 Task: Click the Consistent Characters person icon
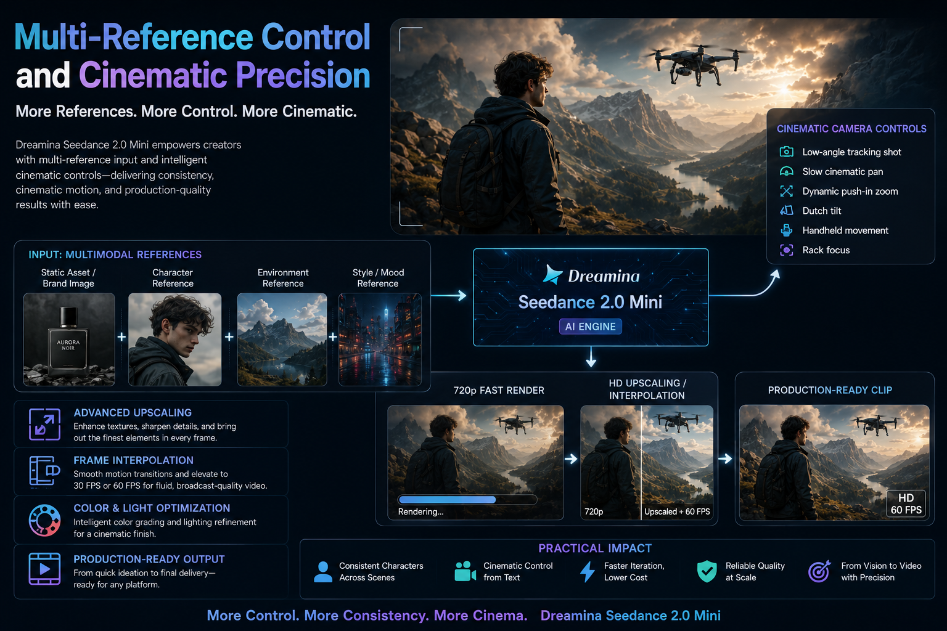pyautogui.click(x=322, y=572)
